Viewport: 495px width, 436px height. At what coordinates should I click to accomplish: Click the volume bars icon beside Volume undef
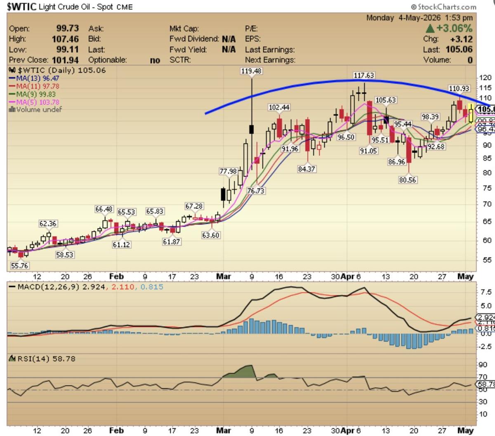[12, 109]
